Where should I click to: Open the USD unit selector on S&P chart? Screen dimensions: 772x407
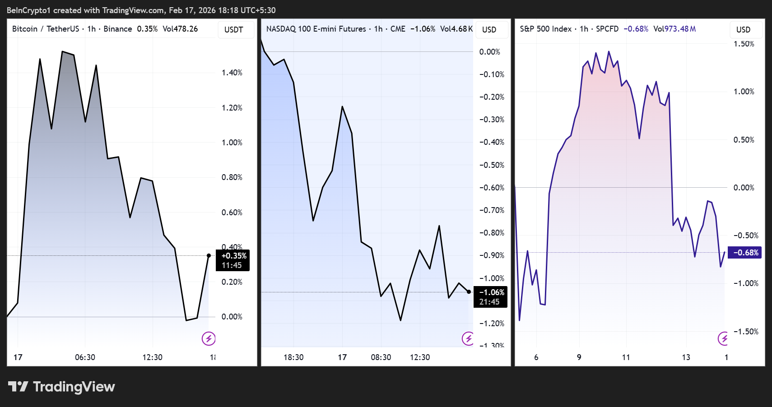(x=745, y=29)
